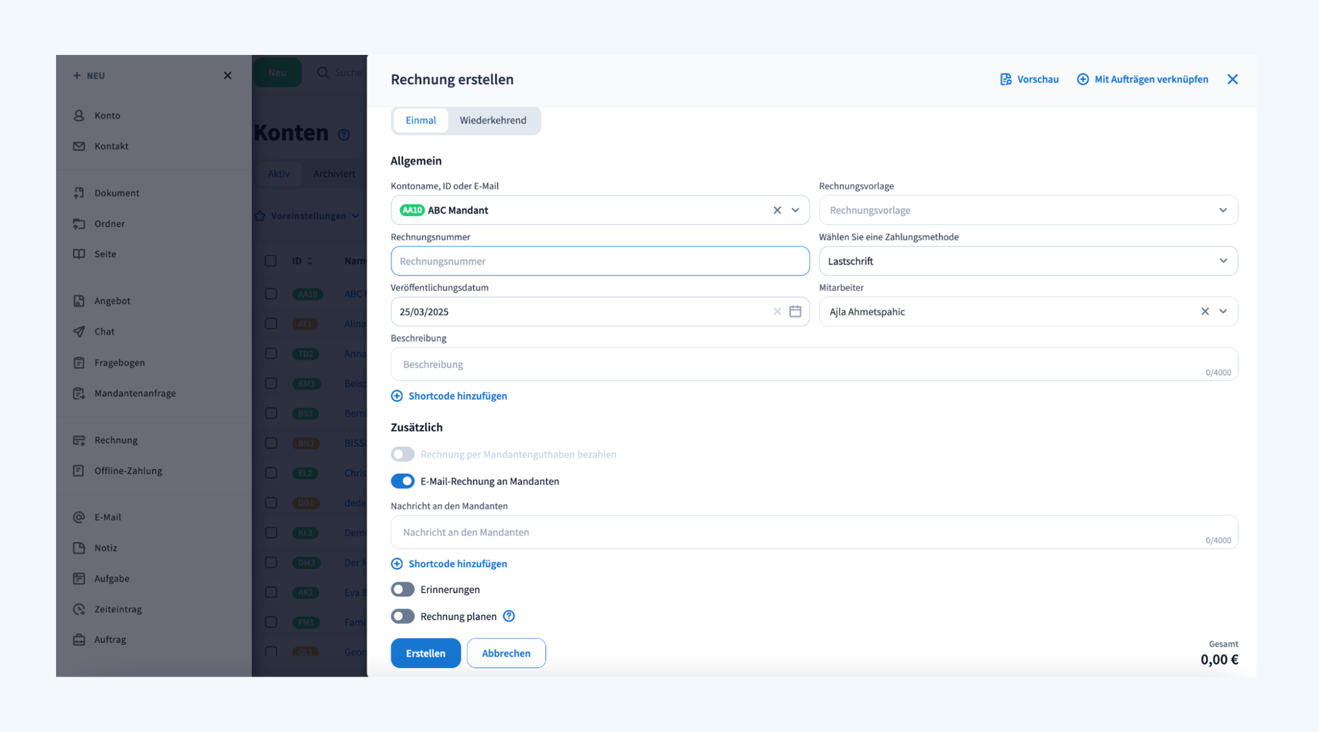Screen dimensions: 1319x732
Task: Check the checkbox for row BS3
Action: click(270, 413)
